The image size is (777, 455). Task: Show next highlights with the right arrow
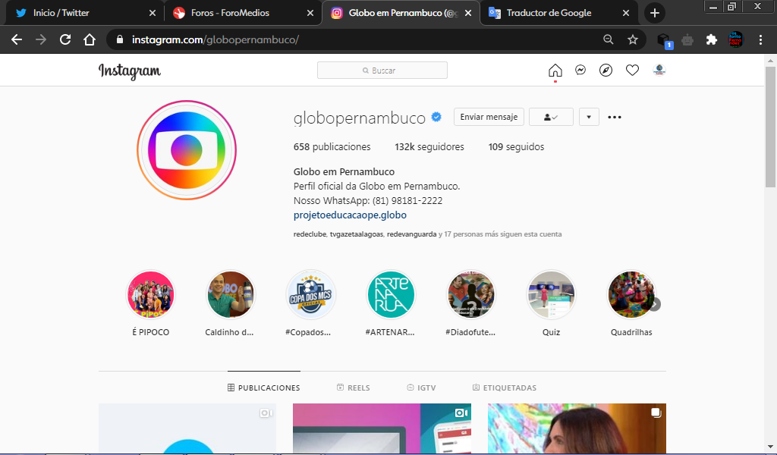click(x=655, y=304)
